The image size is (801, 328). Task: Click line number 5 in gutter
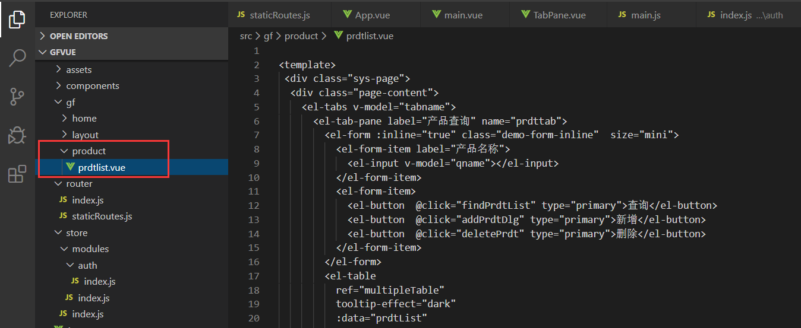point(257,107)
